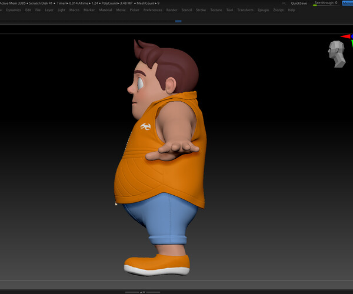Screen dimensions: 353x294
Task: Open the Help menu
Action: point(291,10)
